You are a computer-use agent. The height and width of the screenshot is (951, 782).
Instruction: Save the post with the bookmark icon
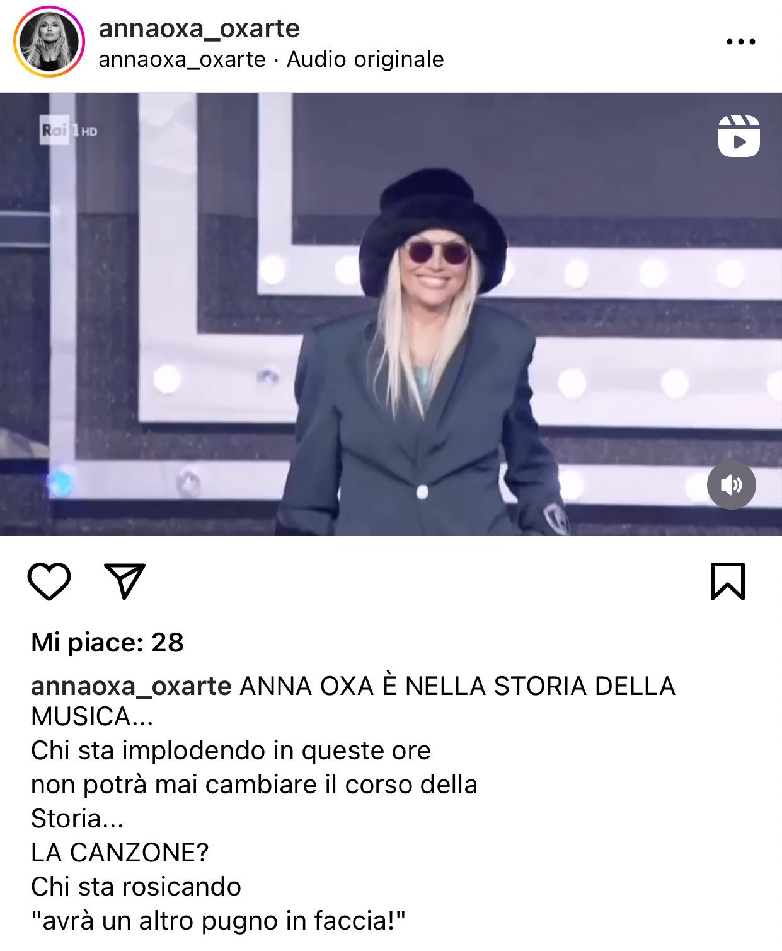728,581
